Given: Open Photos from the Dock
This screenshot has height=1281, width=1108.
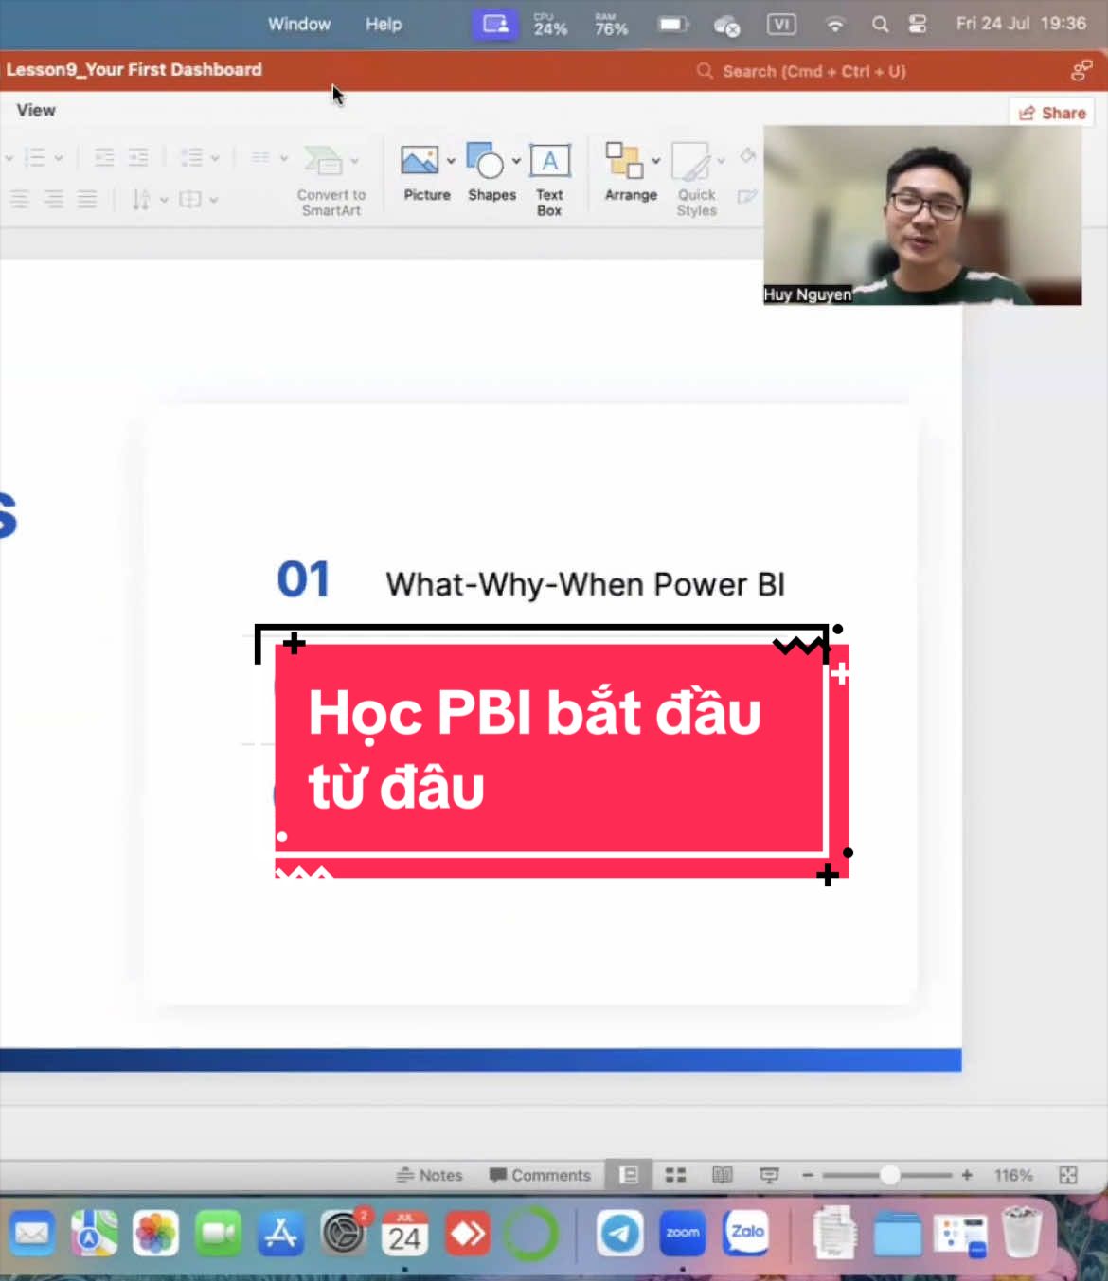Looking at the screenshot, I should 155,1233.
